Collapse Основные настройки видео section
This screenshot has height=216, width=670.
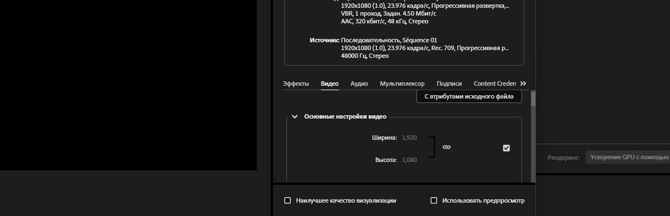pos(295,117)
